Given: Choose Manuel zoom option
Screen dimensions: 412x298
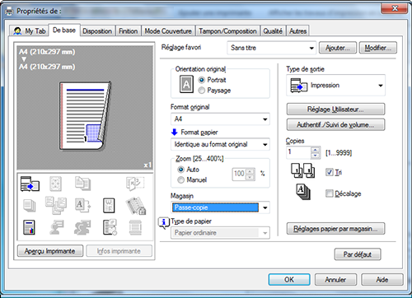Looking at the screenshot, I should [x=180, y=180].
